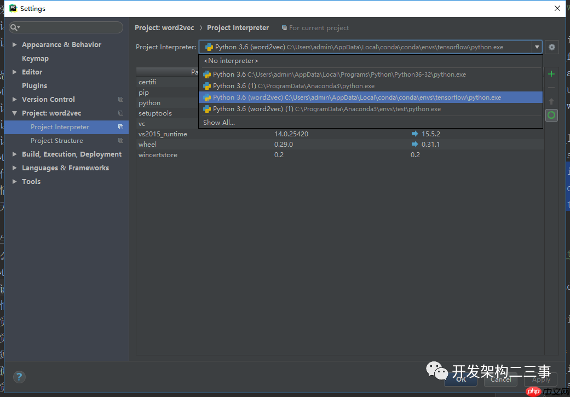Click the gear icon beside interpreter dropdown
This screenshot has height=397, width=570.
pyautogui.click(x=552, y=47)
